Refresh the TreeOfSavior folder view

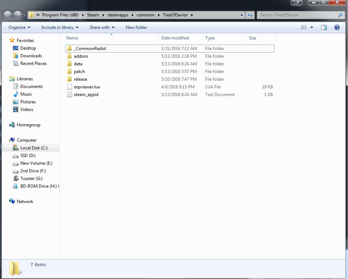click(250, 15)
